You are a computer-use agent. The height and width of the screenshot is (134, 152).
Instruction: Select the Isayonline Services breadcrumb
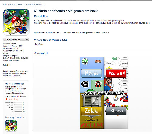coord(35,5)
